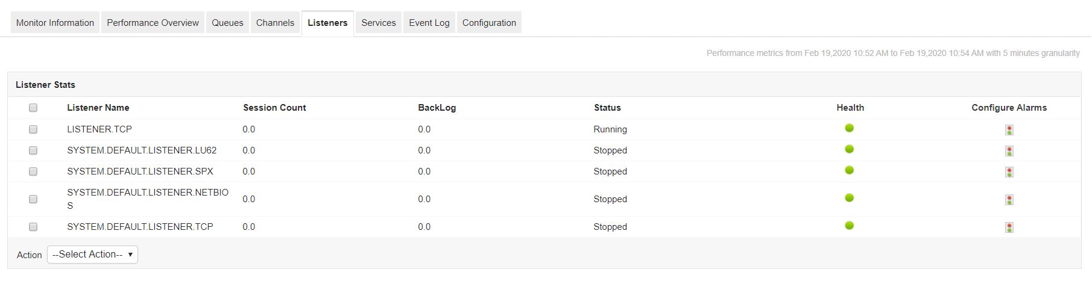Open alarm configuration for SYSTEM.DEFAULT.LISTENER.SPX
This screenshot has width=1092, height=281.
[x=1009, y=172]
